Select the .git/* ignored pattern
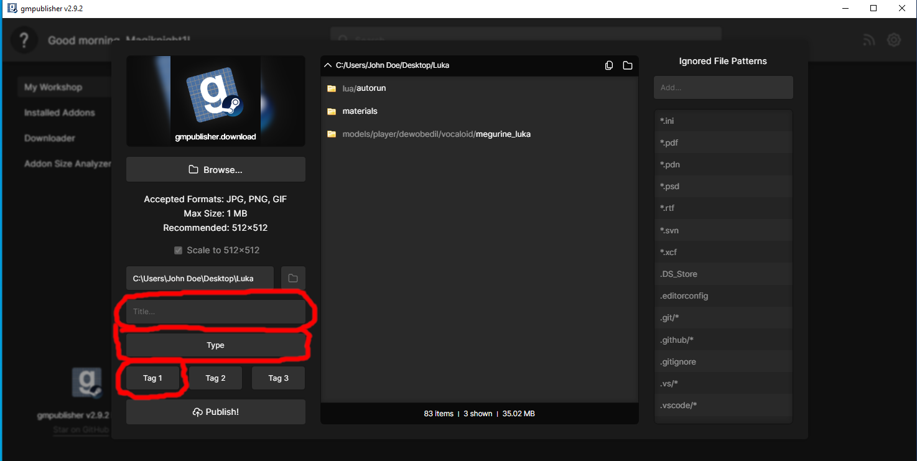Image resolution: width=917 pixels, height=461 pixels. 724,318
